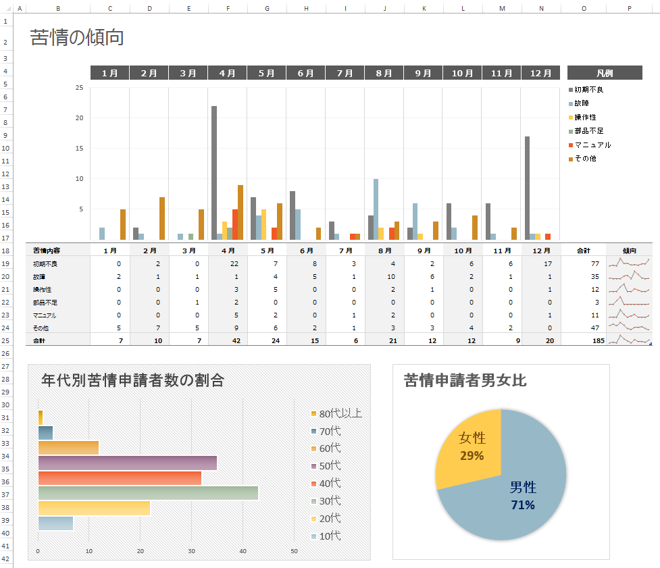Viewport: 660px width, 568px height.
Task: Select the 部品不足 legend entry
Action: 586,131
